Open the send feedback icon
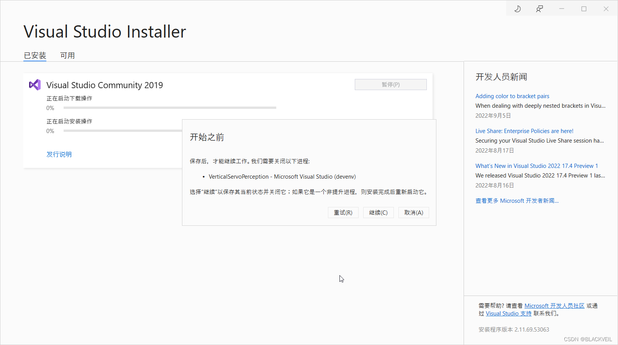 (x=539, y=8)
